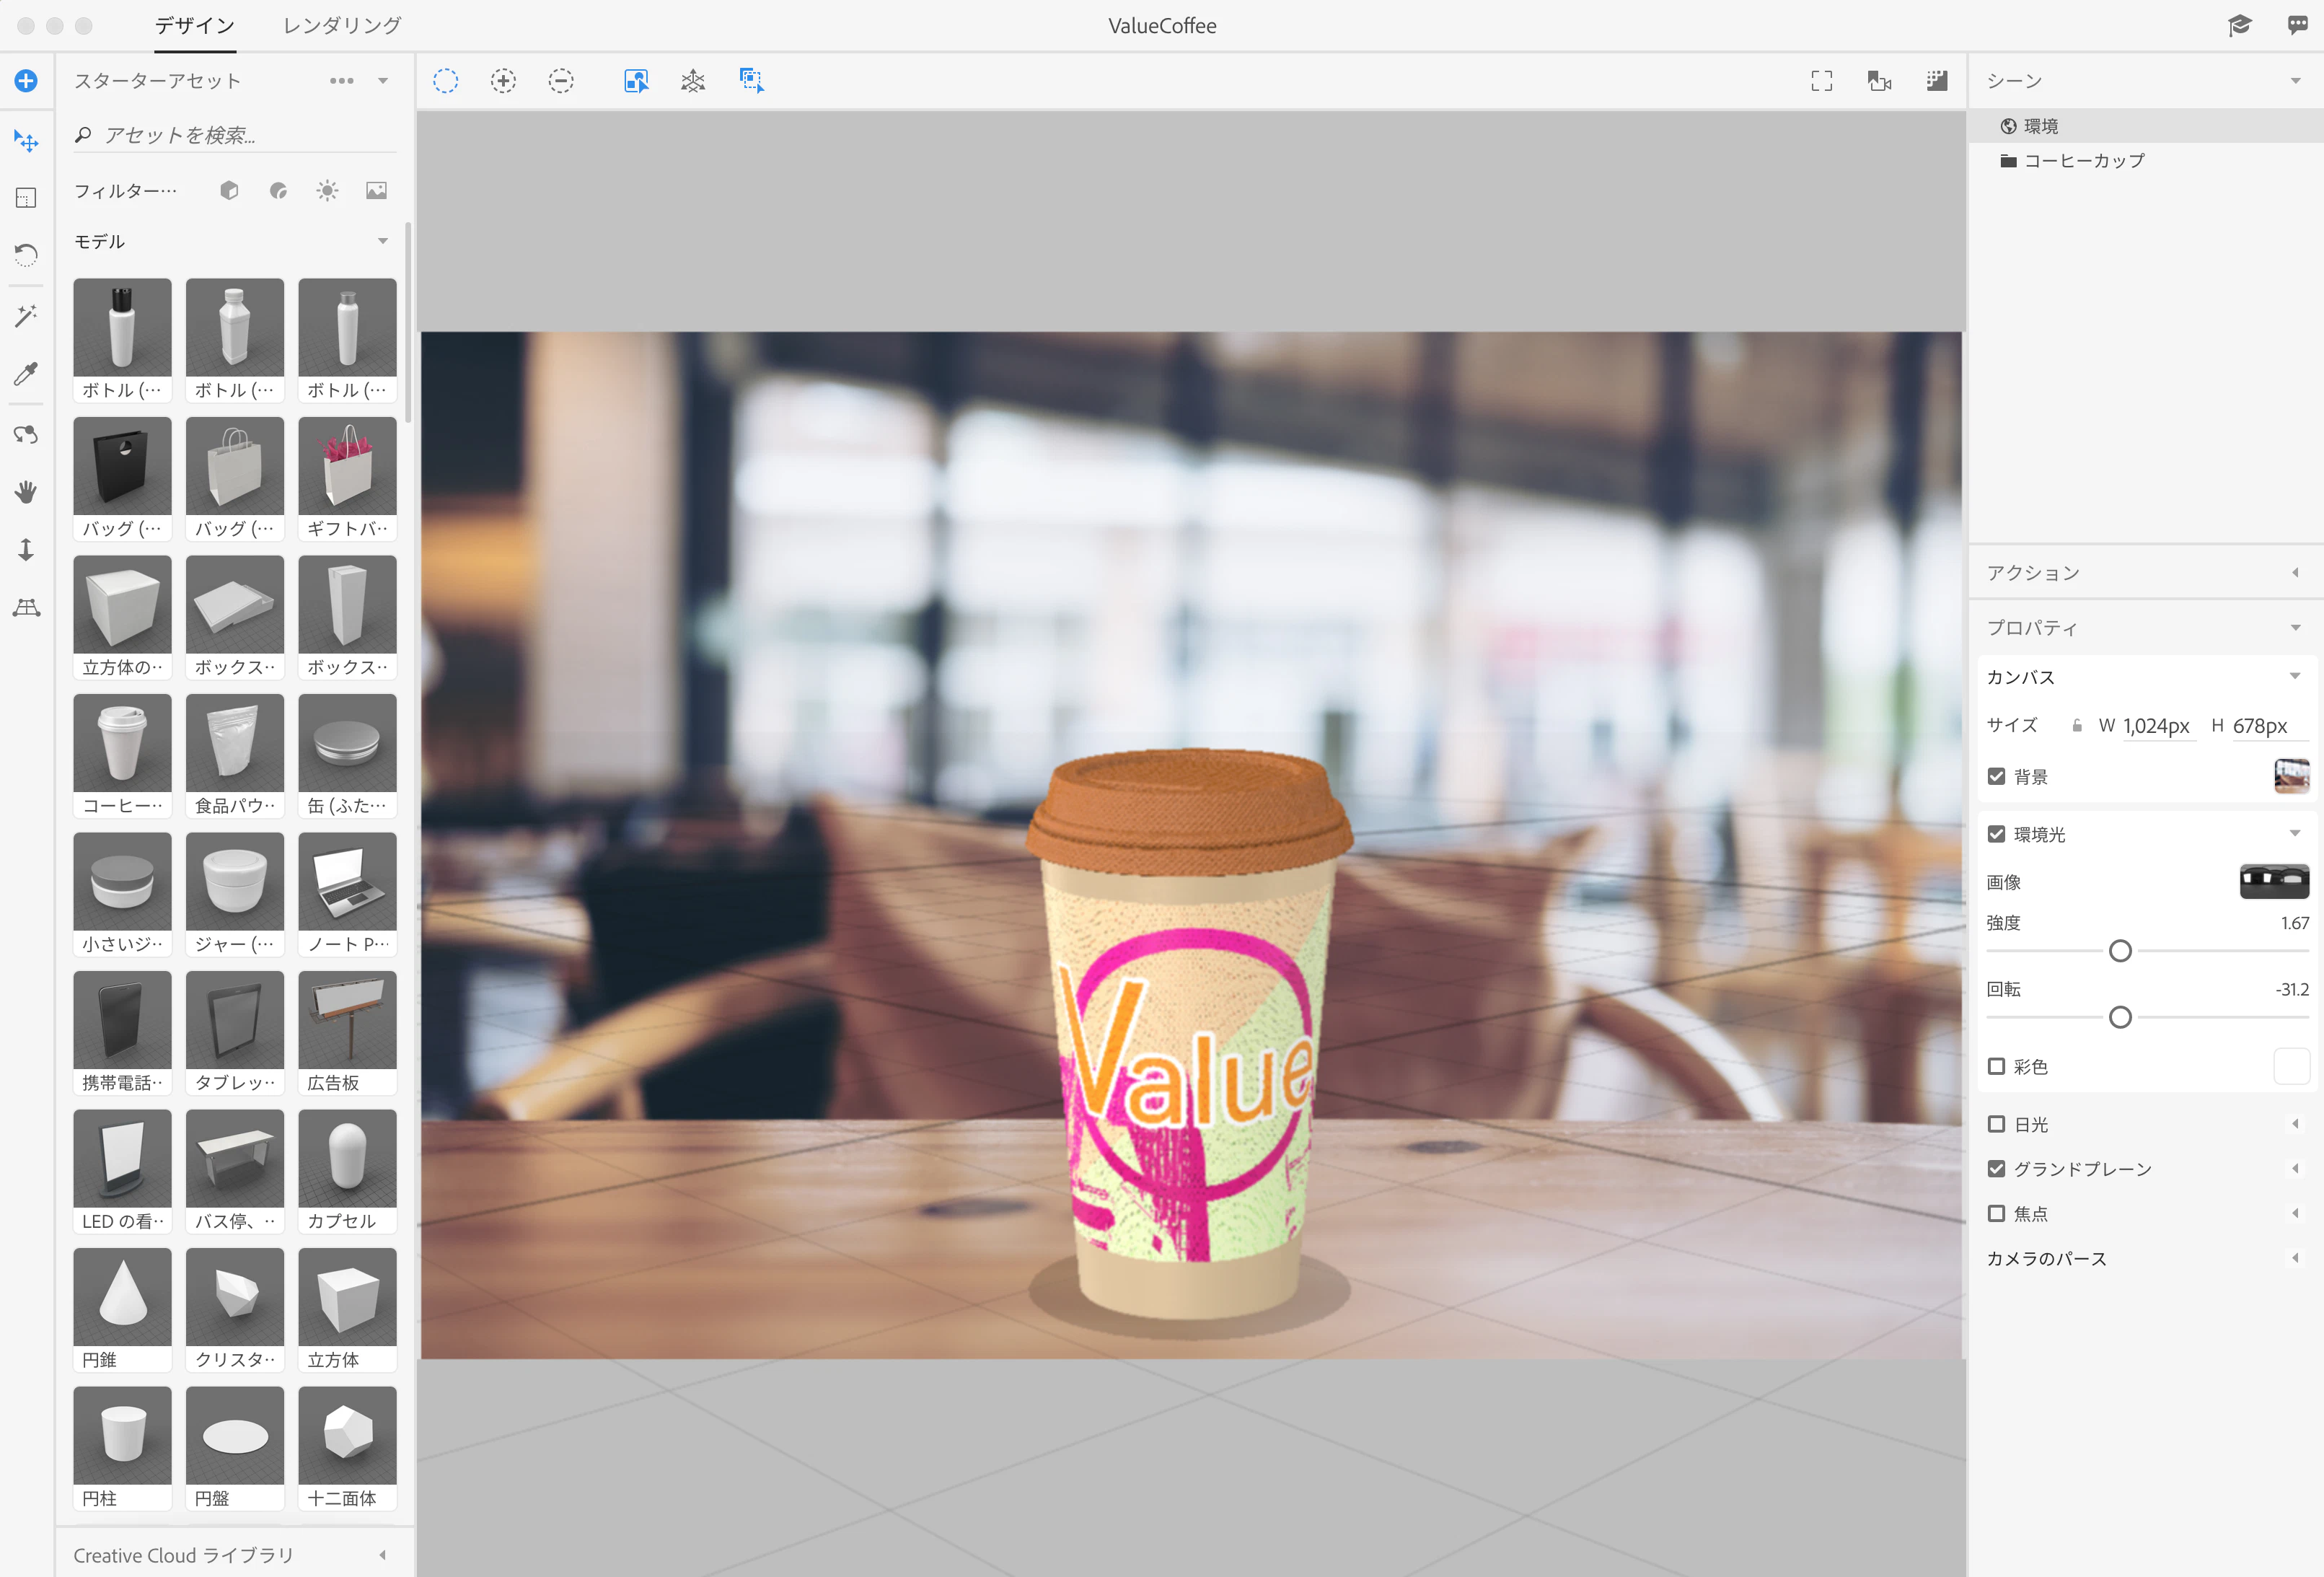Activate the Hand pan tool

point(26,491)
